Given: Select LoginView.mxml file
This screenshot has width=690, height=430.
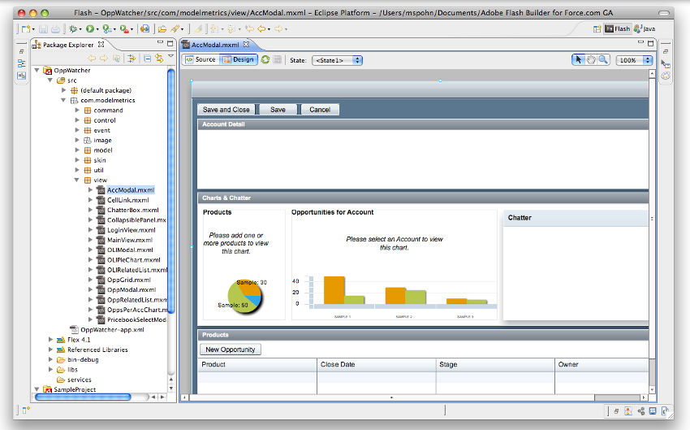Looking at the screenshot, I should point(132,230).
